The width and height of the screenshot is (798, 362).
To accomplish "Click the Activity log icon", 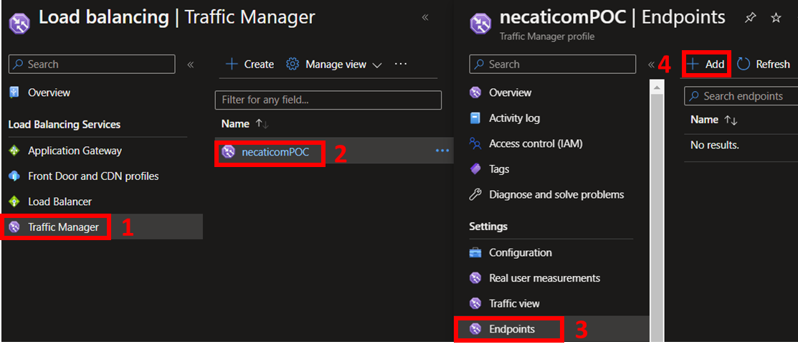I will click(x=475, y=118).
